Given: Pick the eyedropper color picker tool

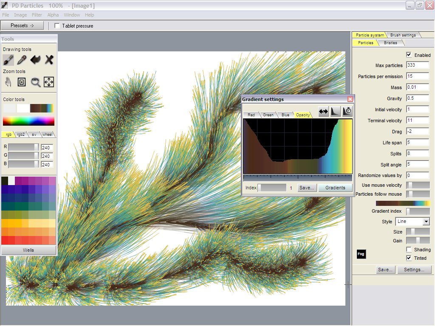Looking at the screenshot, I should 22,60.
